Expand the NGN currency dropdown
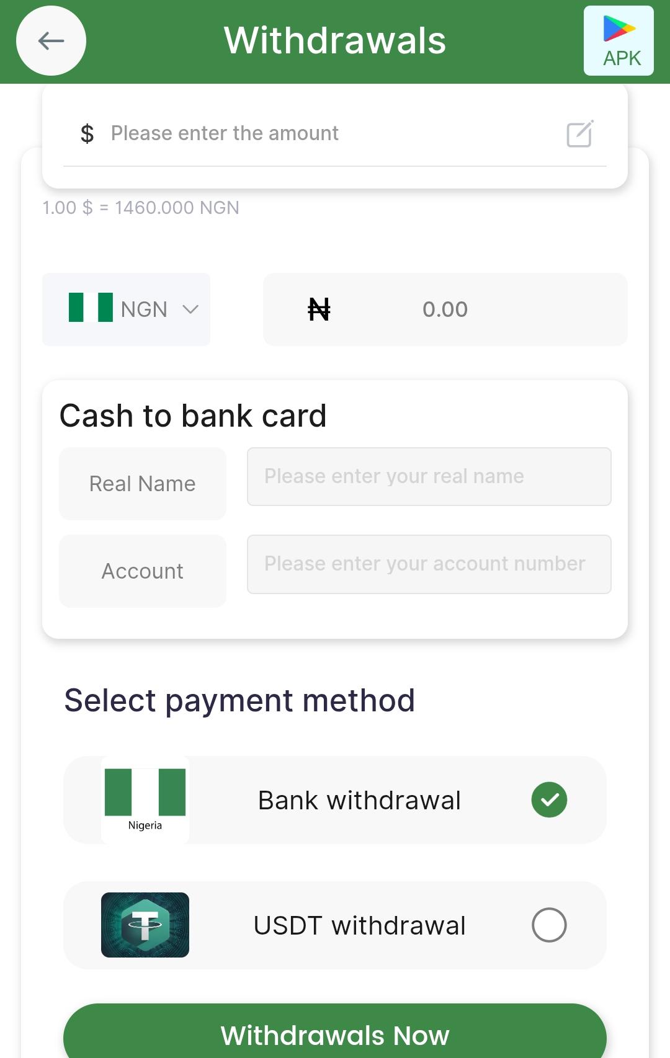670x1058 pixels. click(x=144, y=309)
